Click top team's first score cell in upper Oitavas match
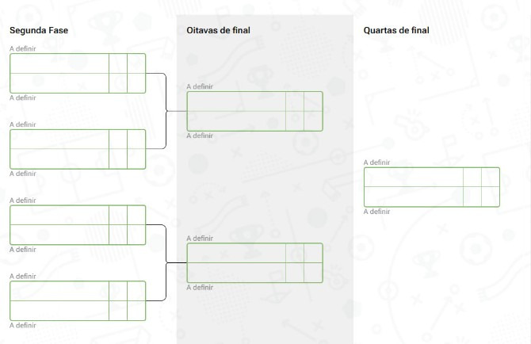Image resolution: width=531 pixels, height=344 pixels. coord(295,101)
